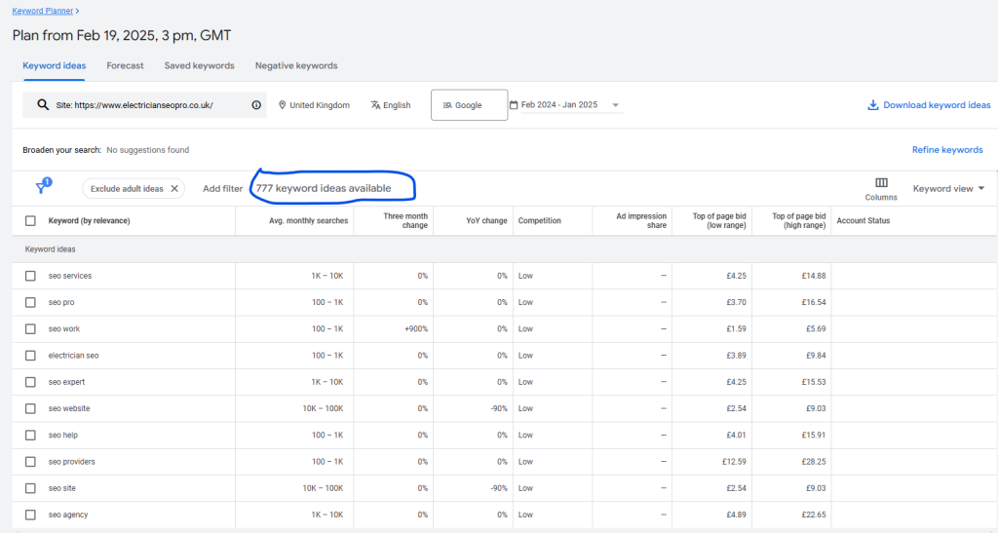The width and height of the screenshot is (998, 533).
Task: Remove the Exclude adult ideas filter chip
Action: (174, 189)
